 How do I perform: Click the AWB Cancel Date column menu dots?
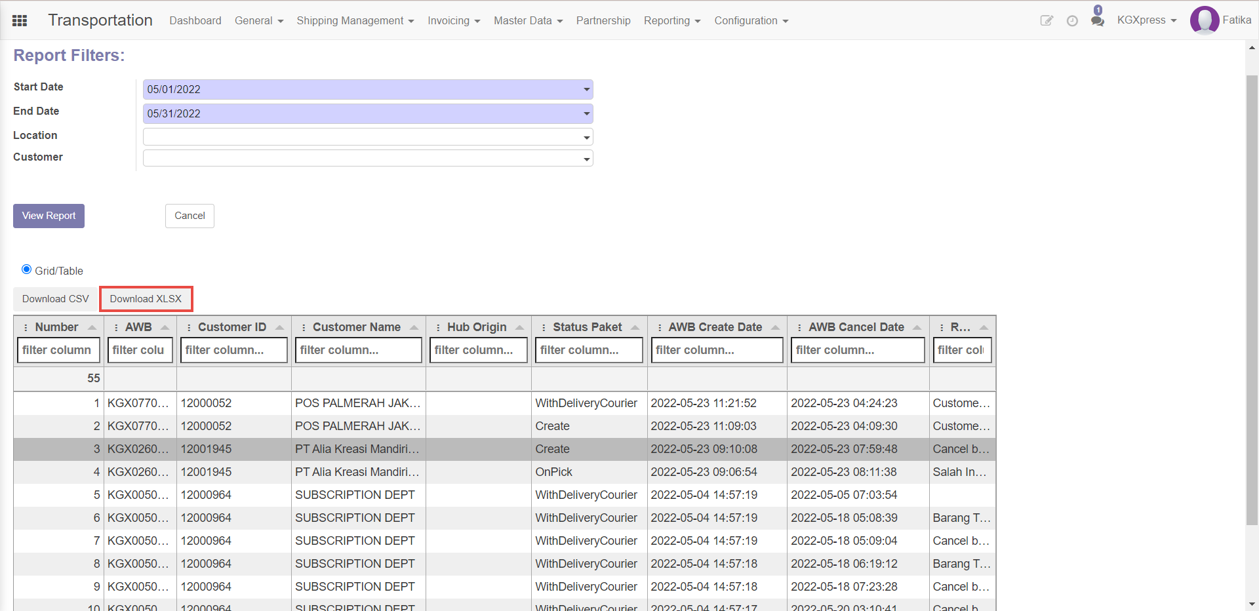(799, 327)
